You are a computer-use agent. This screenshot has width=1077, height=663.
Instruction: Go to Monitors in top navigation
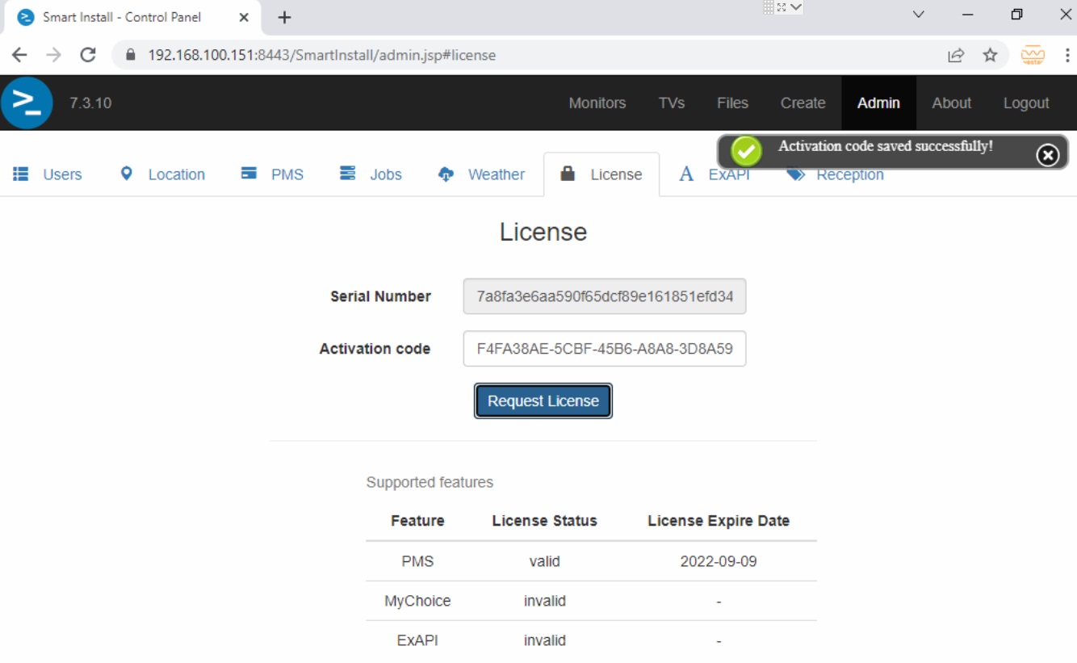point(597,103)
